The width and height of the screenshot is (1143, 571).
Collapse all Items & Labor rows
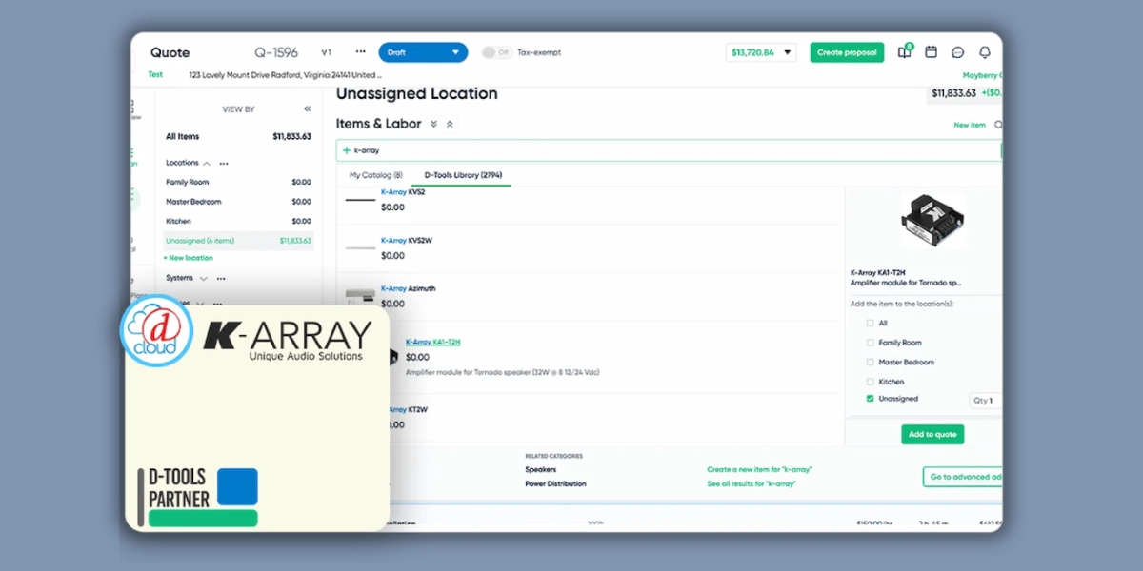pyautogui.click(x=450, y=124)
